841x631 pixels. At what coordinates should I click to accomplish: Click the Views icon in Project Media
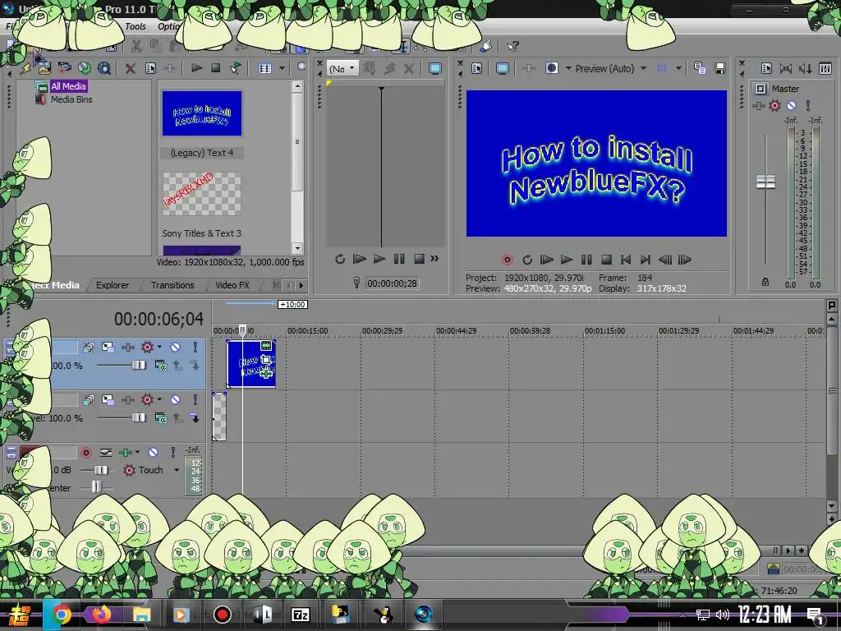coord(265,68)
